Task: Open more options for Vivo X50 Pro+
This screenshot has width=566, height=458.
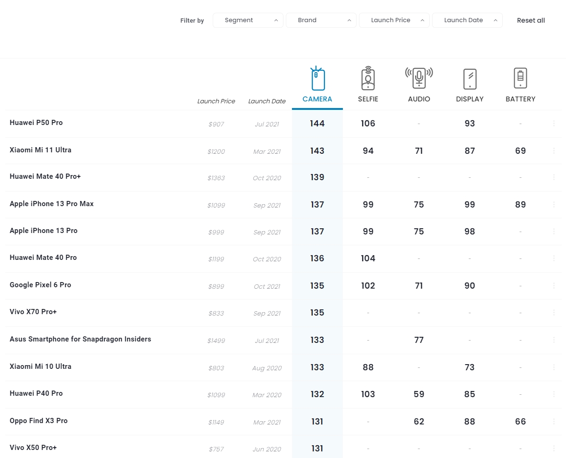Action: point(554,449)
